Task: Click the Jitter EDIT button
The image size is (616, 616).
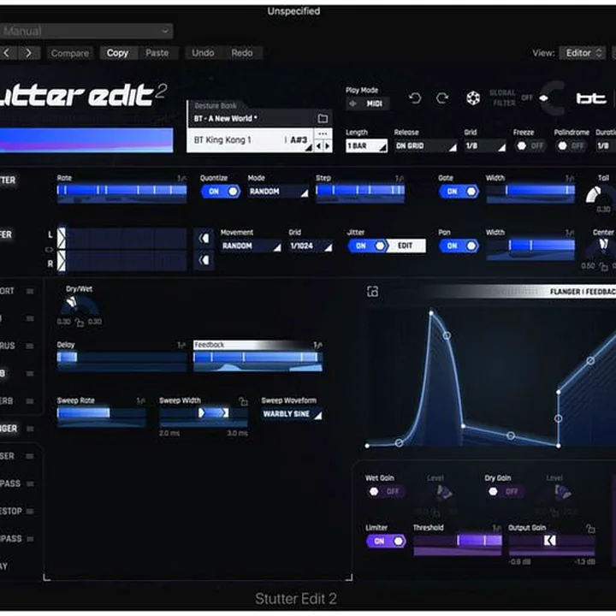Action: pos(406,246)
